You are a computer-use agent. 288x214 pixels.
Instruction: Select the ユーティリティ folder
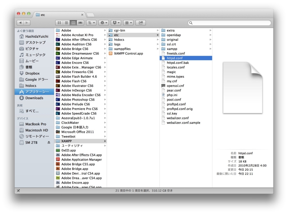pos(81,146)
